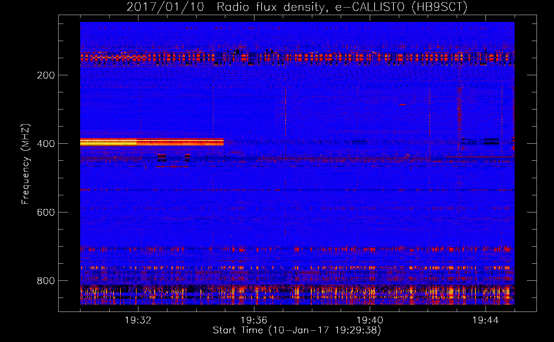The width and height of the screenshot is (554, 342).
Task: Click the 'Start Time (10-Jan-17 19:29:38)' label
Action: (x=297, y=330)
